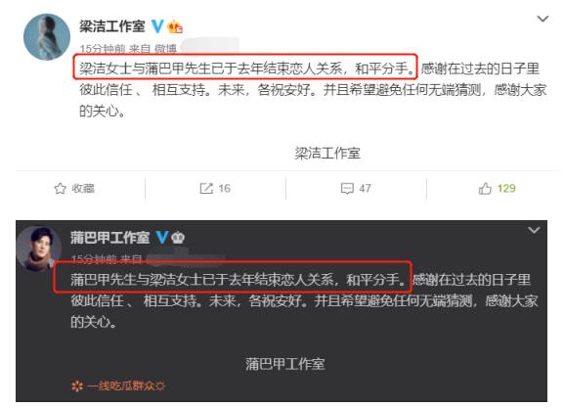Click blue V badge beside 蒲巴甲工作室

[162, 238]
